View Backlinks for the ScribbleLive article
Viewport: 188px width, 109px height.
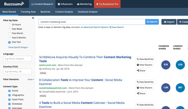coord(145,59)
